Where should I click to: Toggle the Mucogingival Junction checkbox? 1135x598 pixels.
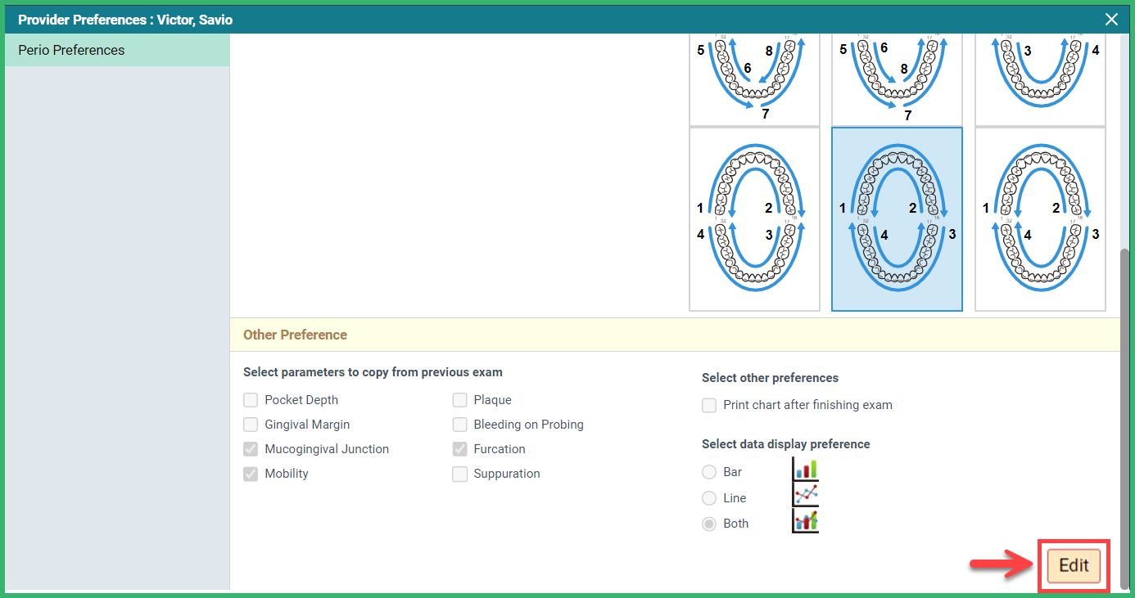pos(251,449)
